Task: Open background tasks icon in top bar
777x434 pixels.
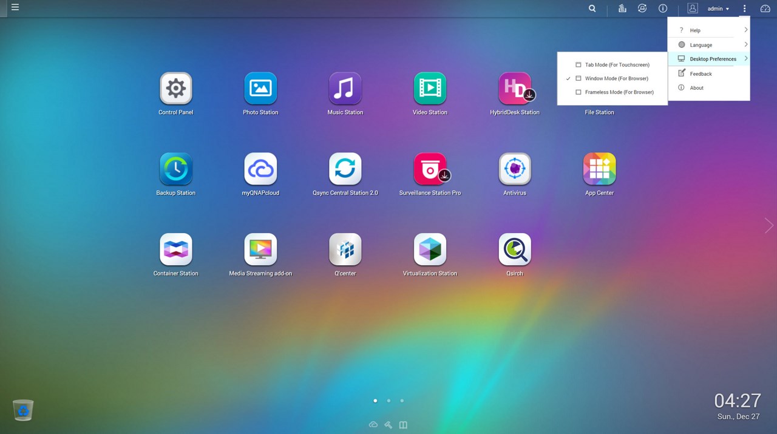Action: (x=622, y=8)
